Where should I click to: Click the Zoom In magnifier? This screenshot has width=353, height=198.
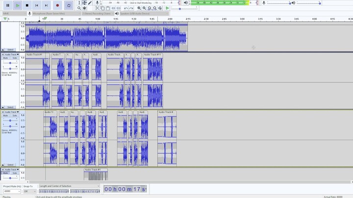(139, 8)
